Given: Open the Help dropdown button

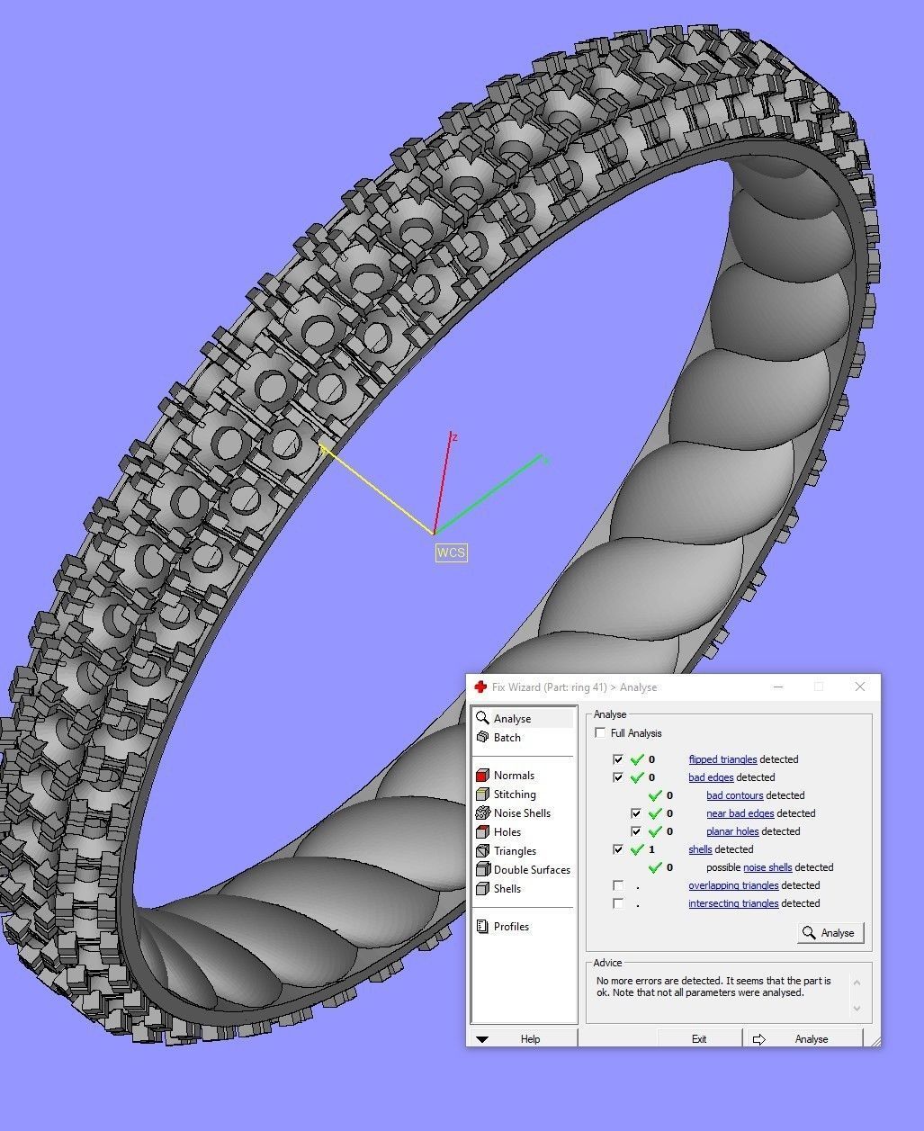Looking at the screenshot, I should click(522, 1039).
